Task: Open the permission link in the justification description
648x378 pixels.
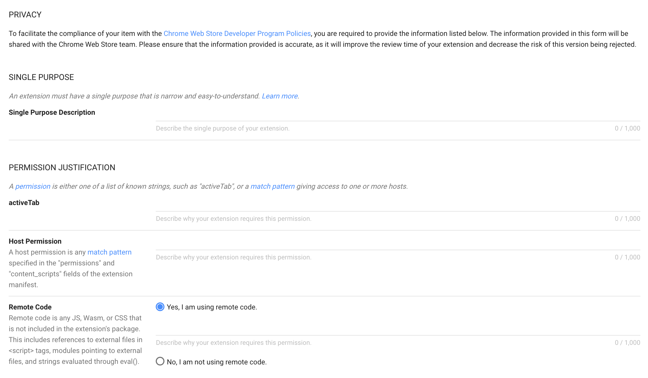Action: click(x=33, y=186)
